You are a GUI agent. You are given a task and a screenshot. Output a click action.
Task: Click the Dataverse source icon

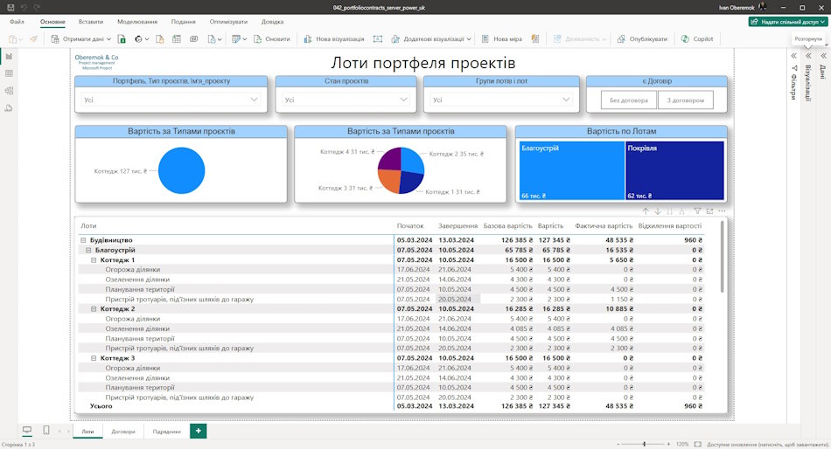point(194,39)
